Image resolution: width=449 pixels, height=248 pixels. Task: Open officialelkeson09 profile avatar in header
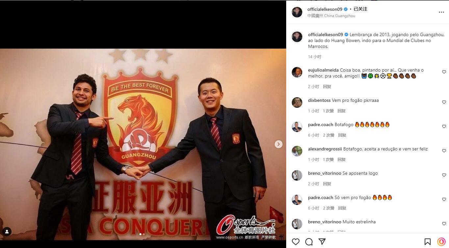coord(297,12)
